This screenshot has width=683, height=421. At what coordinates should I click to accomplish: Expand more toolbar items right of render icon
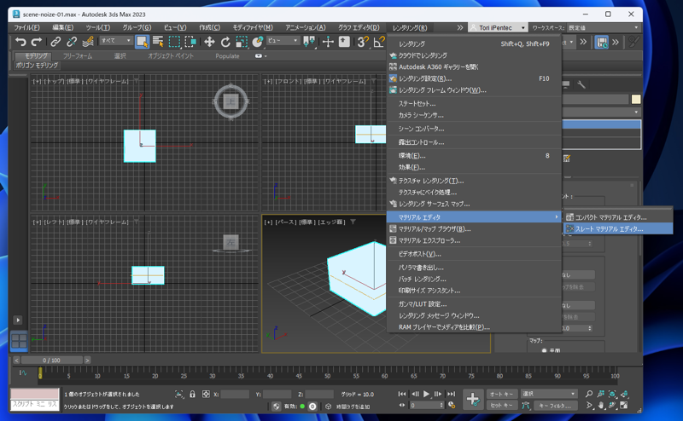[x=616, y=43]
